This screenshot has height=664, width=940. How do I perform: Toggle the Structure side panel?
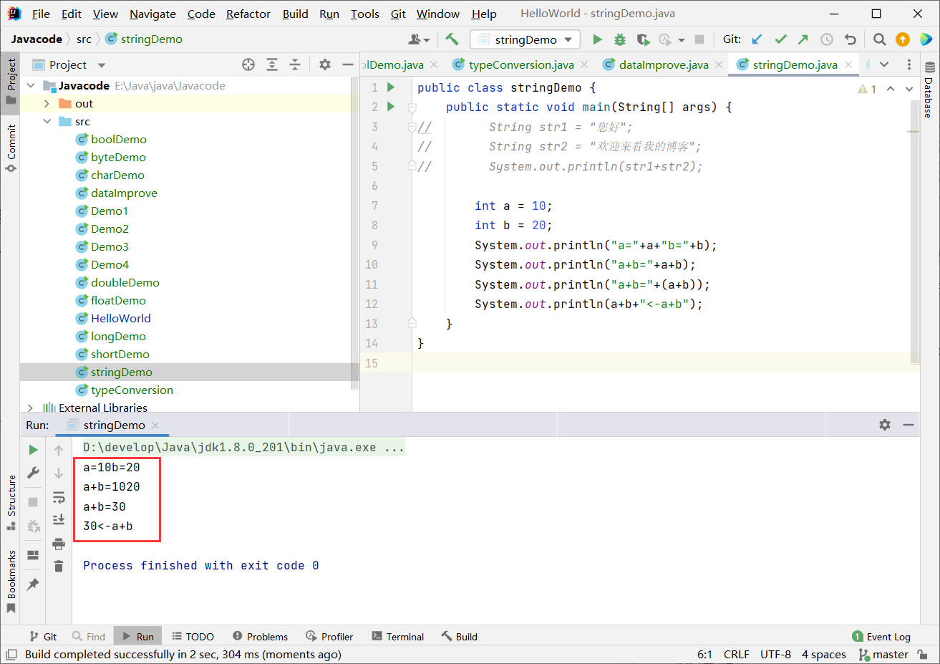pyautogui.click(x=11, y=502)
